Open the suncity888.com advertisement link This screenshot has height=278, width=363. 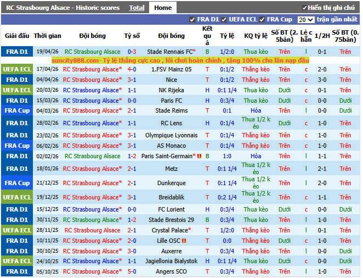coord(181,60)
